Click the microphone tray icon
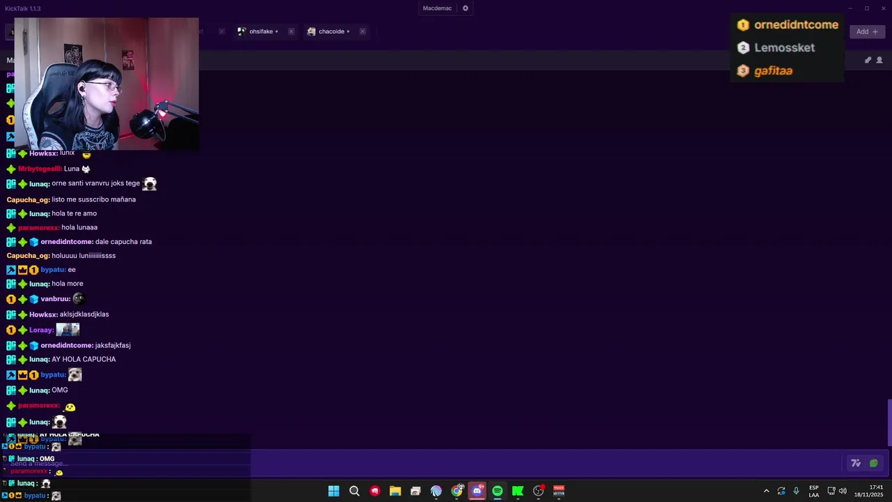This screenshot has width=892, height=502. point(796,491)
